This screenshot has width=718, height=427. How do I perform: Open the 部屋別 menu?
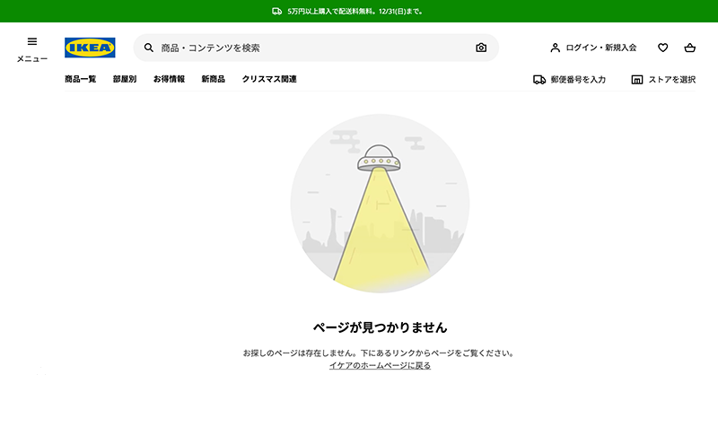(125, 79)
